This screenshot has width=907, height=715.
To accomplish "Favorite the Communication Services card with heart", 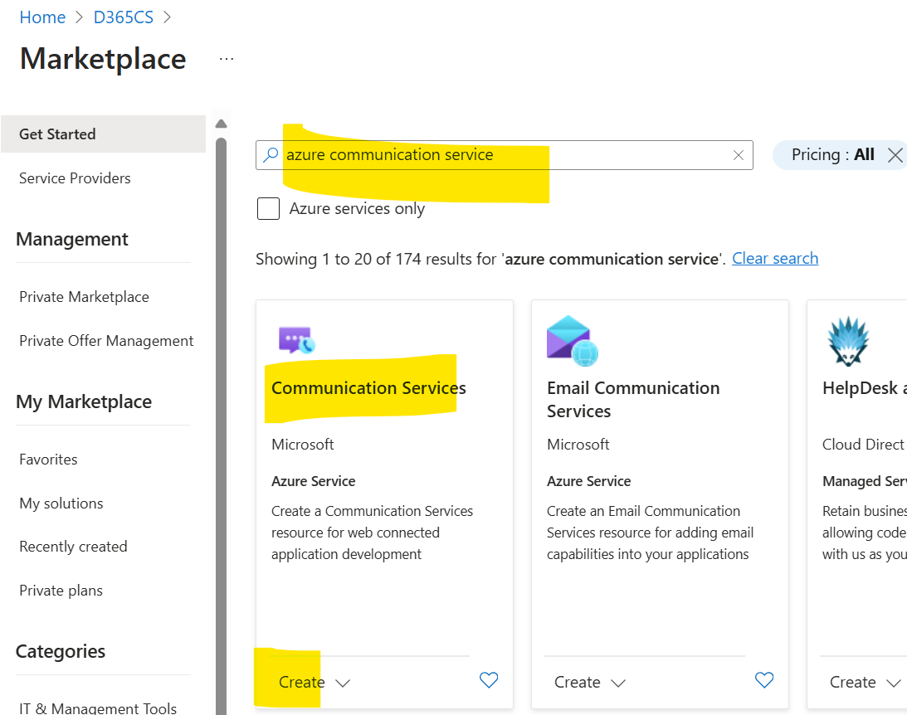I will click(489, 680).
